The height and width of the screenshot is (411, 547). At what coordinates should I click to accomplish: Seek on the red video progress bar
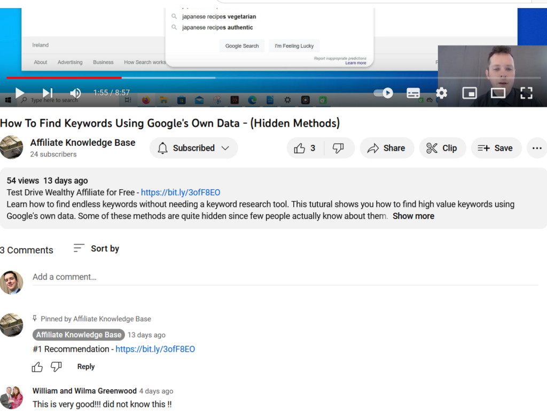click(x=64, y=77)
